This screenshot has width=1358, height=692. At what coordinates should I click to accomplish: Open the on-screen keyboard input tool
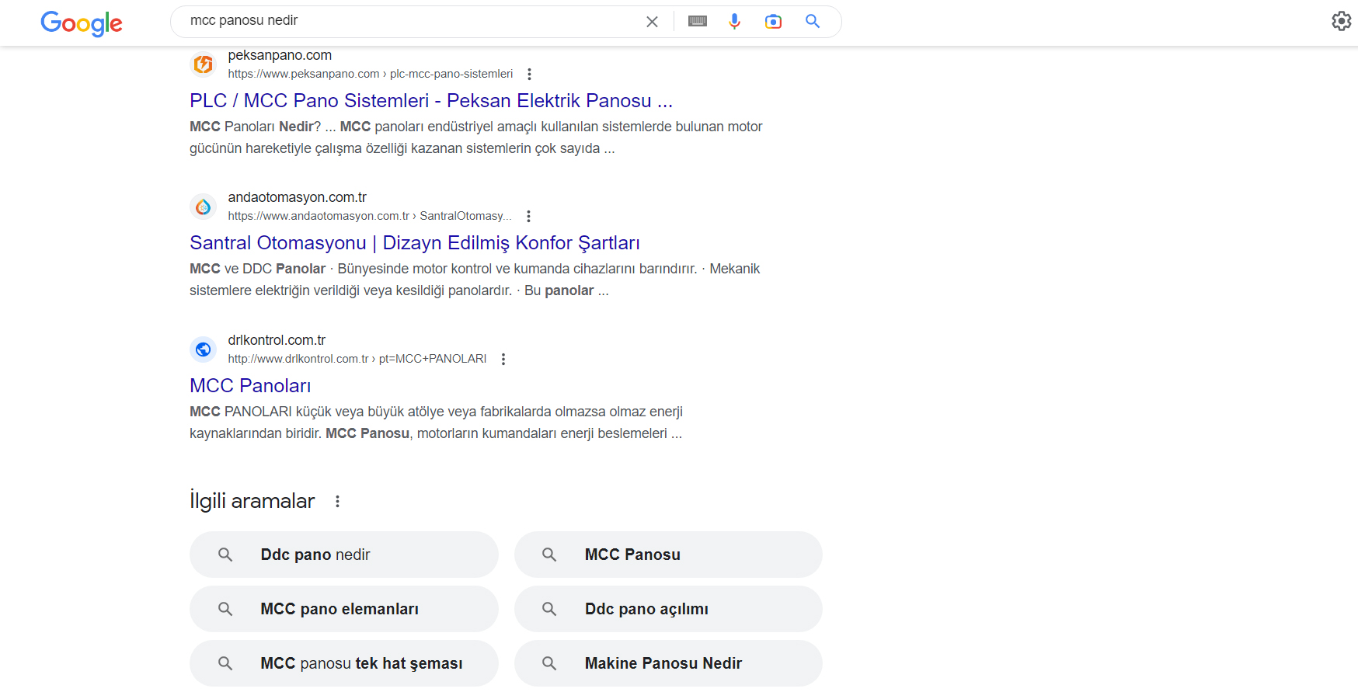pos(698,22)
